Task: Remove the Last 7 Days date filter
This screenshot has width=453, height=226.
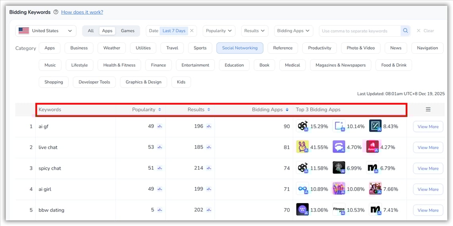Action: point(192,31)
